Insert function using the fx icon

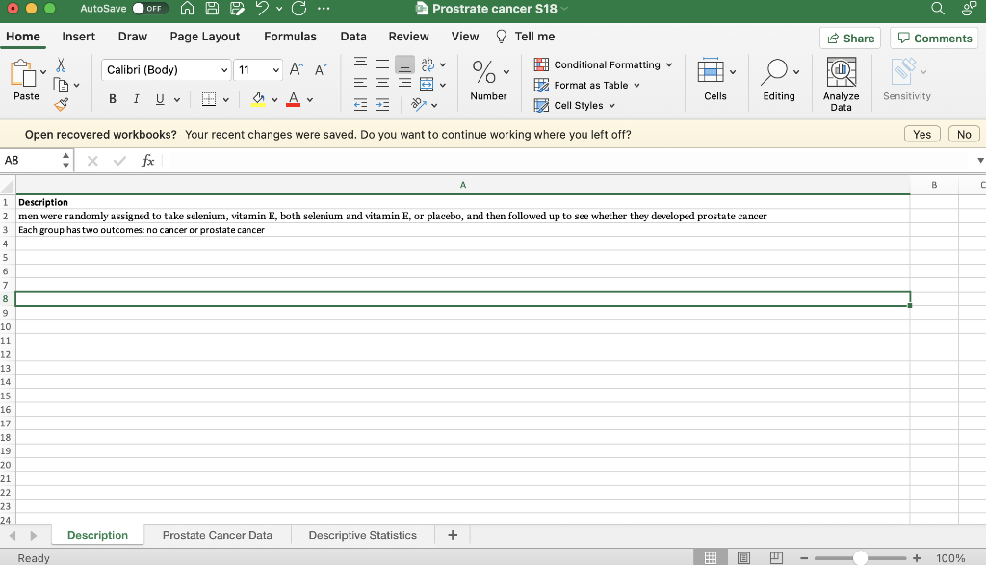147,161
